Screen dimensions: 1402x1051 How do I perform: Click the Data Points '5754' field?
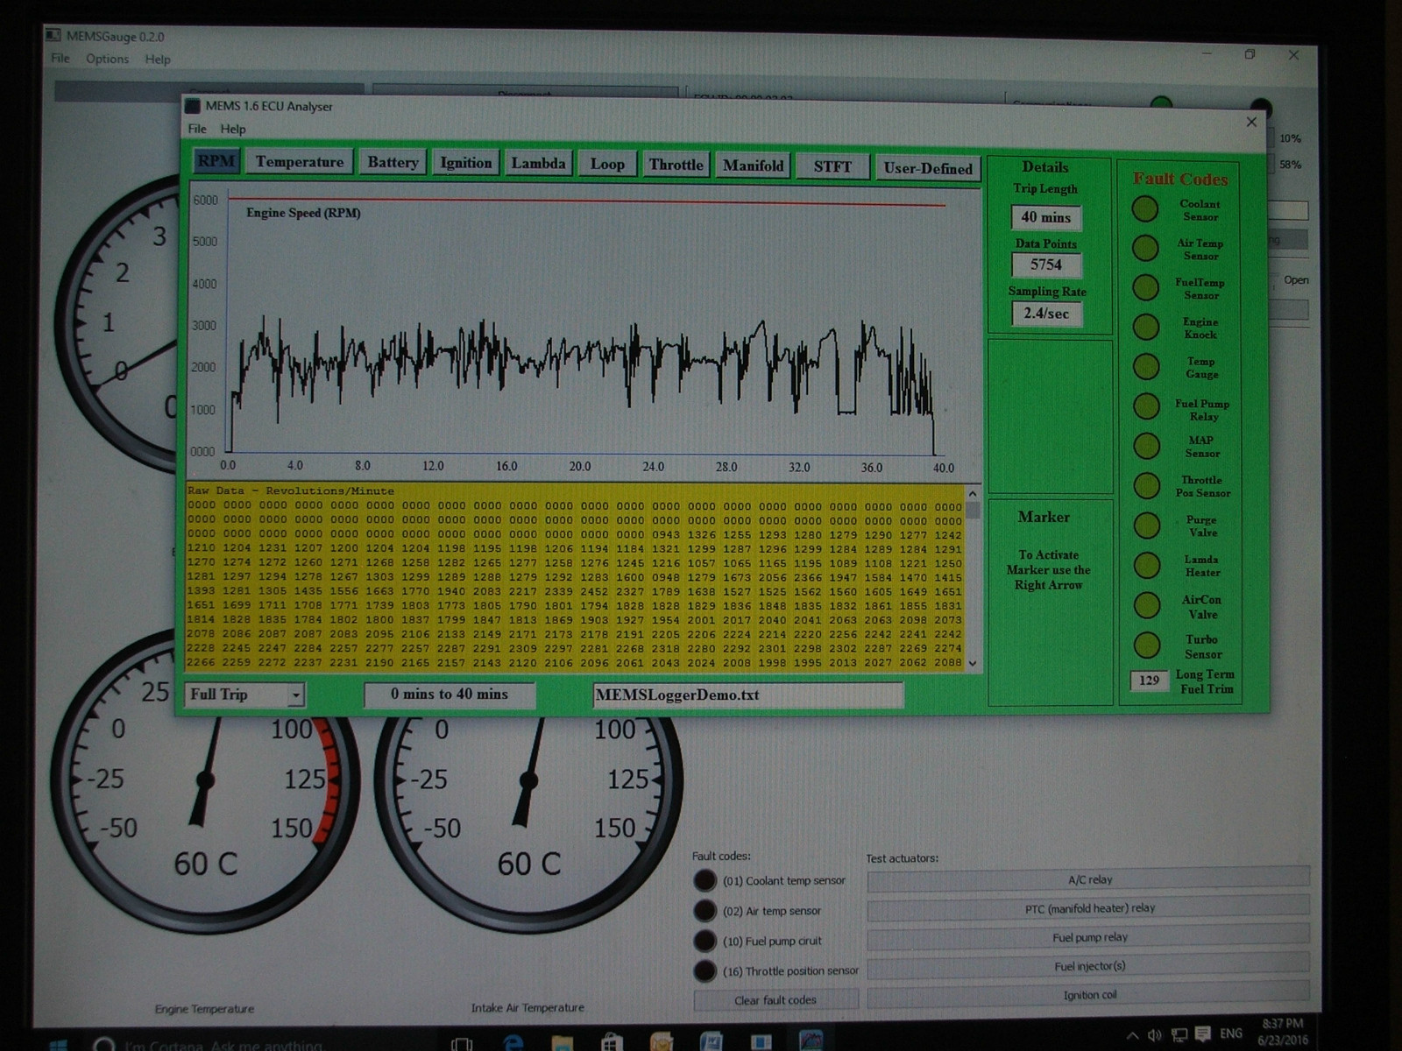tap(1046, 265)
